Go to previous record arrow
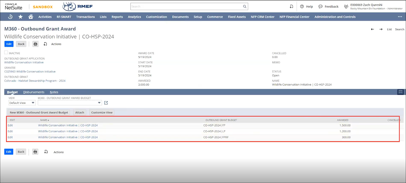406x183 pixels. [x=372, y=29]
